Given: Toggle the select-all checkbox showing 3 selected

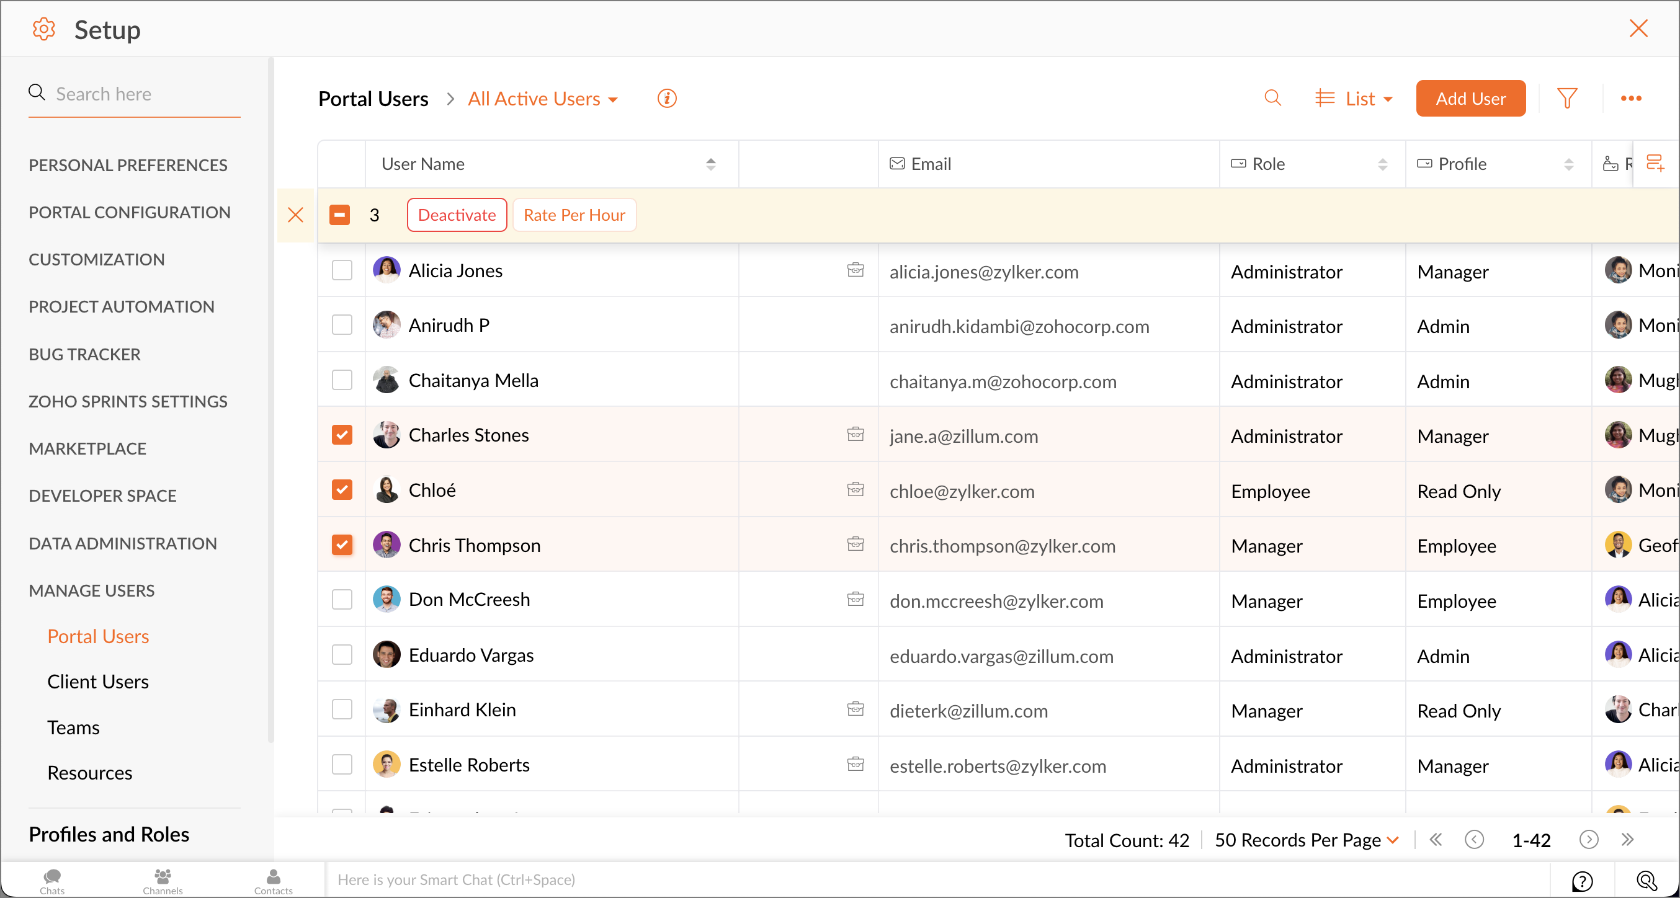Looking at the screenshot, I should [x=339, y=215].
